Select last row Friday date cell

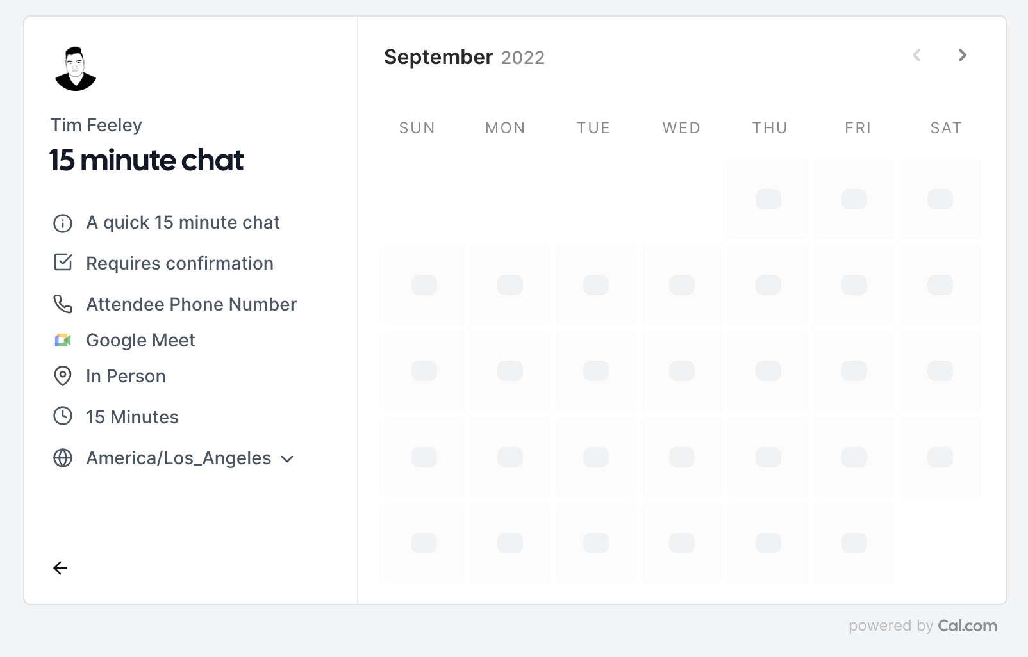854,543
